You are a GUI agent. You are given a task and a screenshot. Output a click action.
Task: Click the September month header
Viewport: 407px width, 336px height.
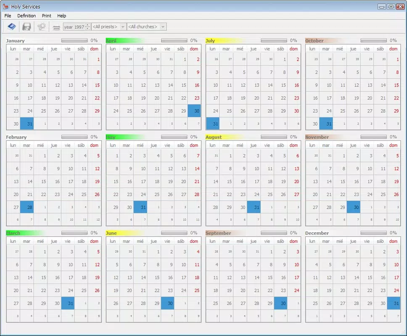[x=218, y=233]
